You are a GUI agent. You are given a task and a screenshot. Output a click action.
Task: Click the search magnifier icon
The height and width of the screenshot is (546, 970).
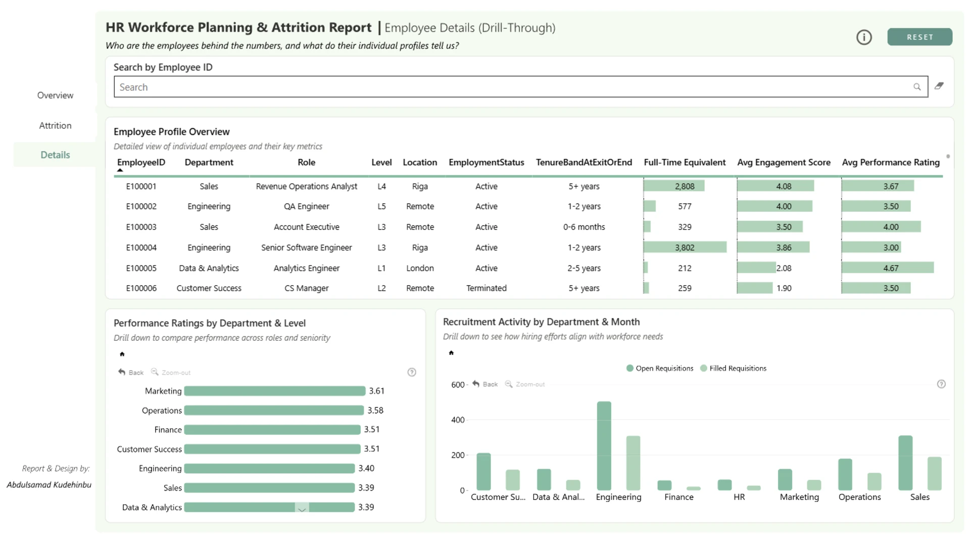tap(917, 87)
